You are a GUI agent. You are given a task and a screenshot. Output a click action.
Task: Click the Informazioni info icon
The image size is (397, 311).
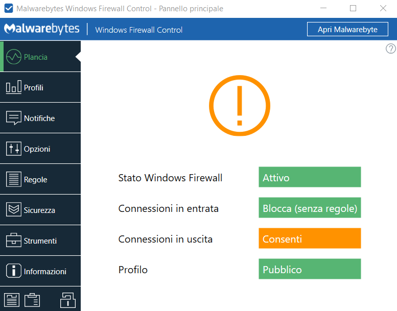pyautogui.click(x=14, y=271)
